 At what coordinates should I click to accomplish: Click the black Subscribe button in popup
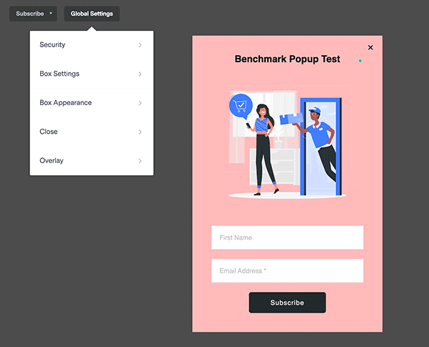click(x=287, y=303)
